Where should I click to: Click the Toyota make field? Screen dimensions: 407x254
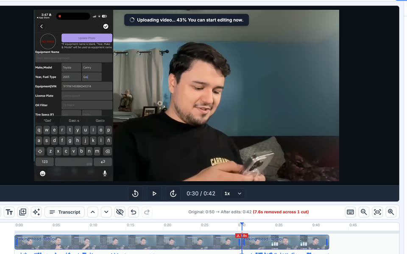(71, 67)
